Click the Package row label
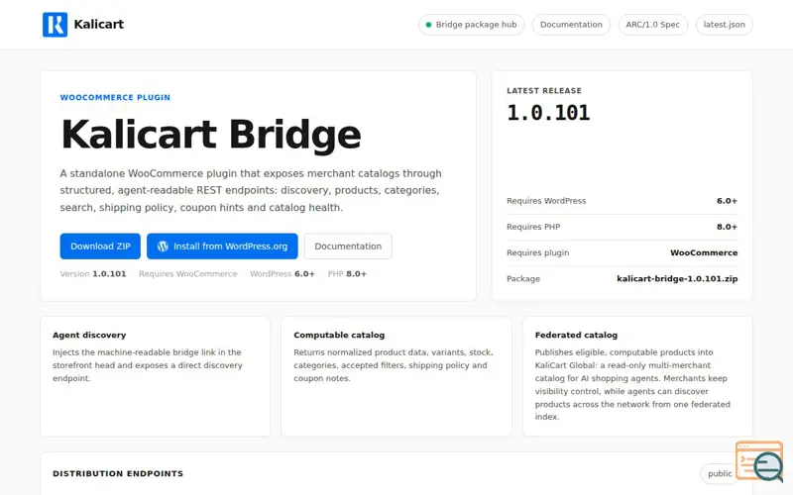 [x=523, y=279]
